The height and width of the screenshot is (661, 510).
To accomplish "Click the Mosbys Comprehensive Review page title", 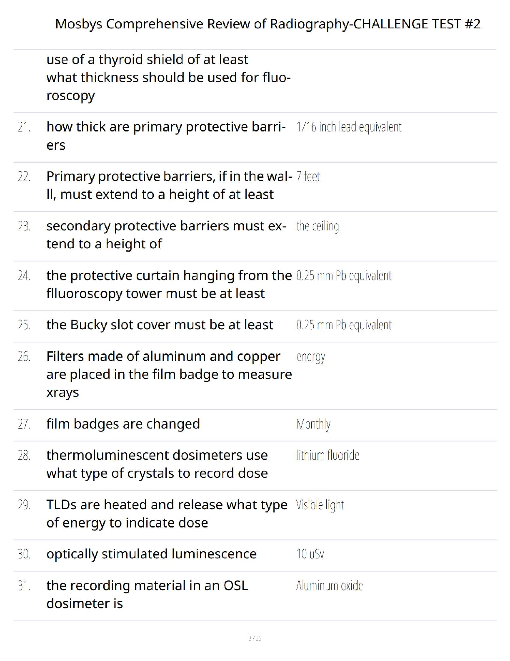I will (267, 24).
